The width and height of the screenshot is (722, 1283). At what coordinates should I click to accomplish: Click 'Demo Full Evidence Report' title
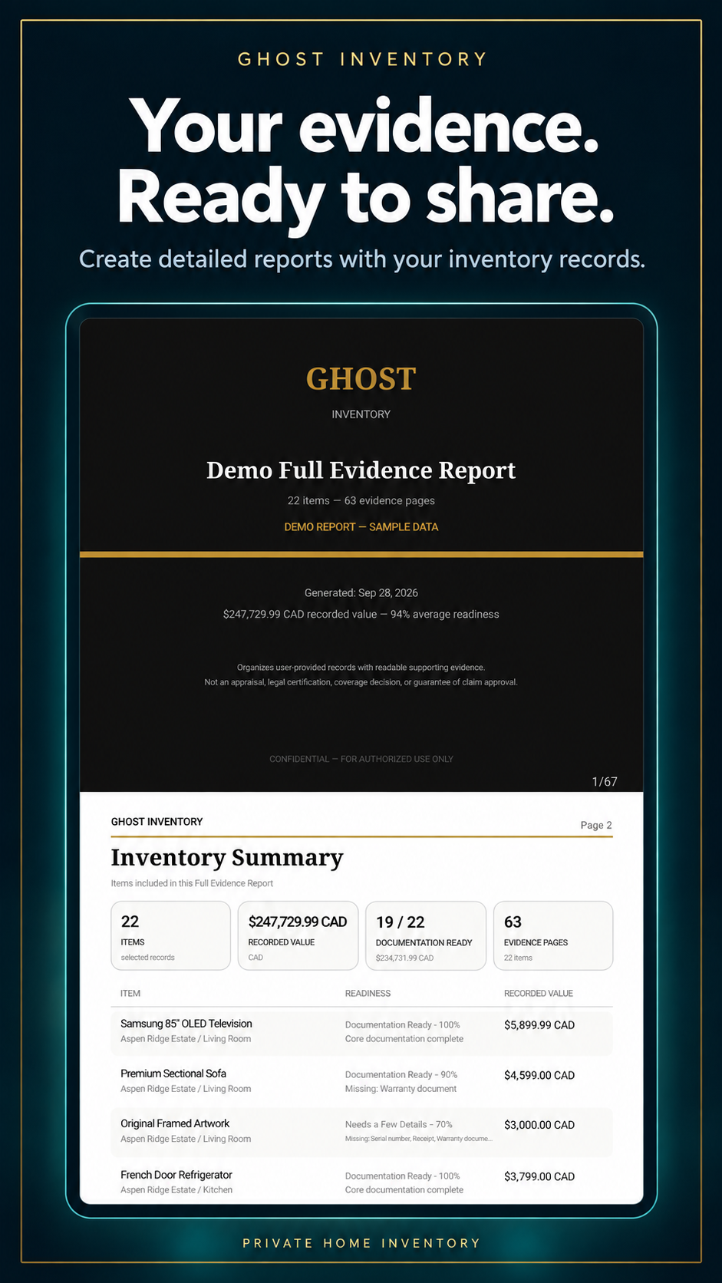coord(361,470)
